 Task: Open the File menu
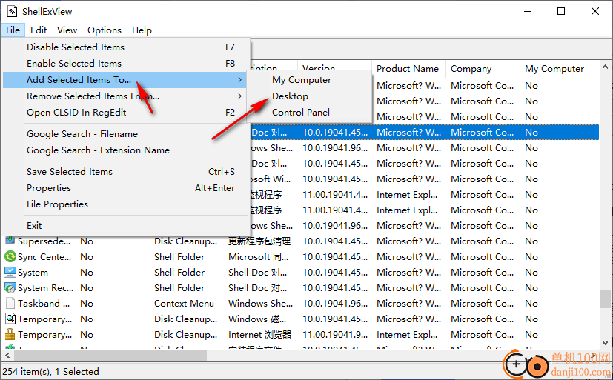tap(13, 30)
